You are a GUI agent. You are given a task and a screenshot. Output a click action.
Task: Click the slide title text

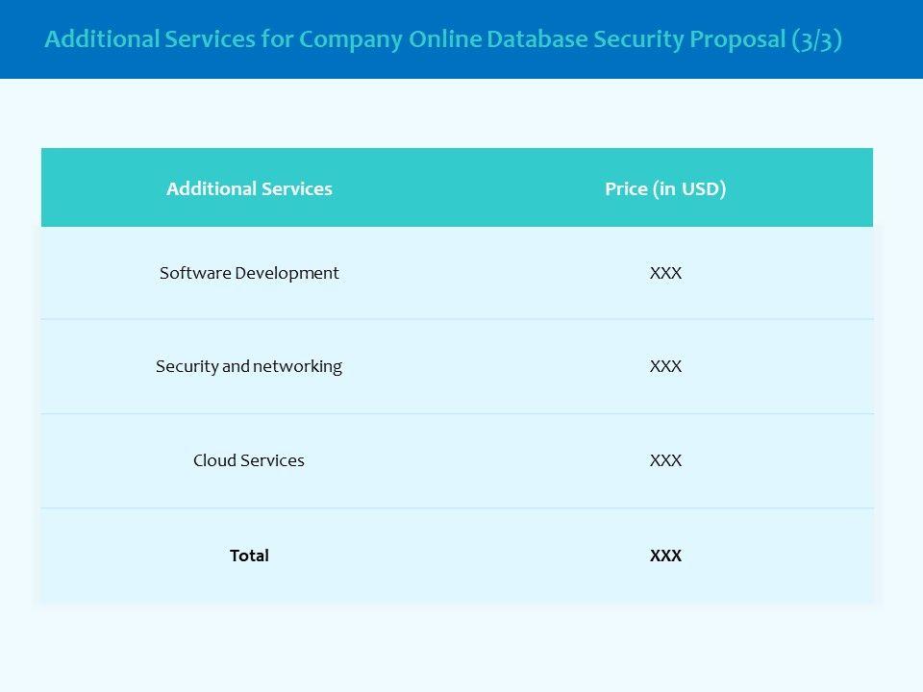(x=443, y=39)
